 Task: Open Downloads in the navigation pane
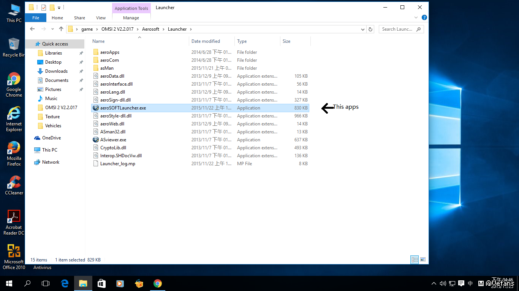[56, 71]
